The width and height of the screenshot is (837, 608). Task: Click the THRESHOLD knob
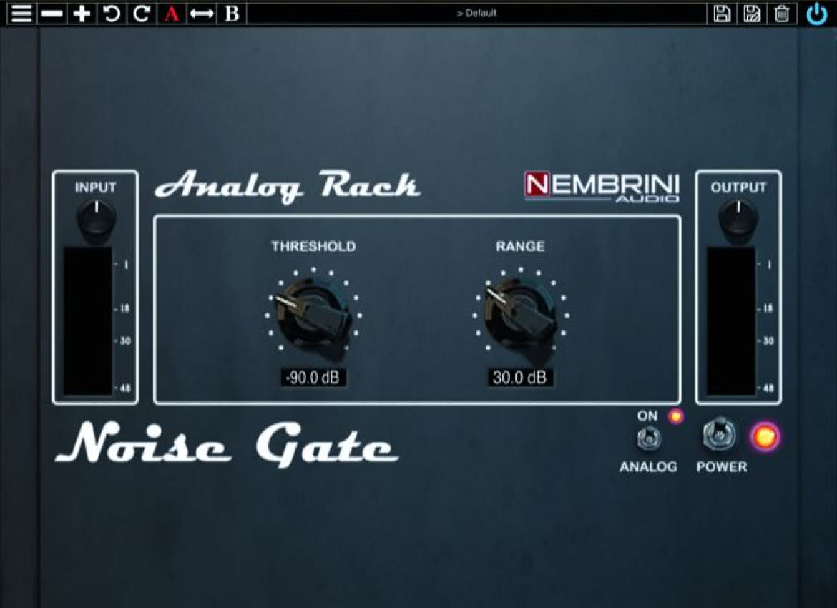[x=313, y=315]
